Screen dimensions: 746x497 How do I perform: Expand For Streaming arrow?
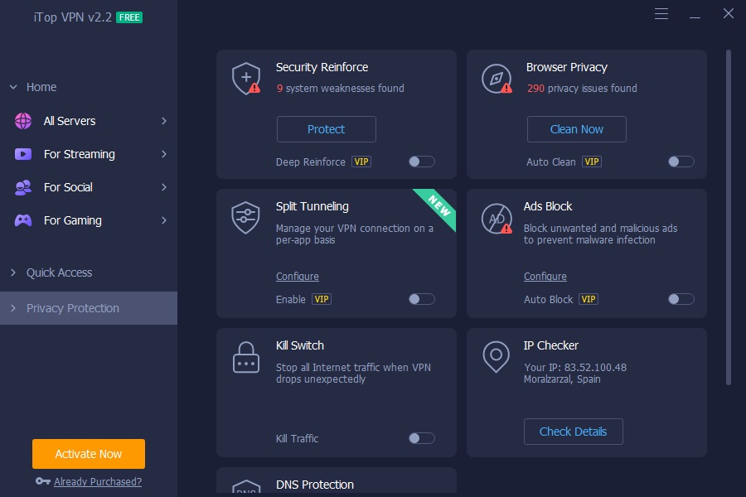(163, 154)
